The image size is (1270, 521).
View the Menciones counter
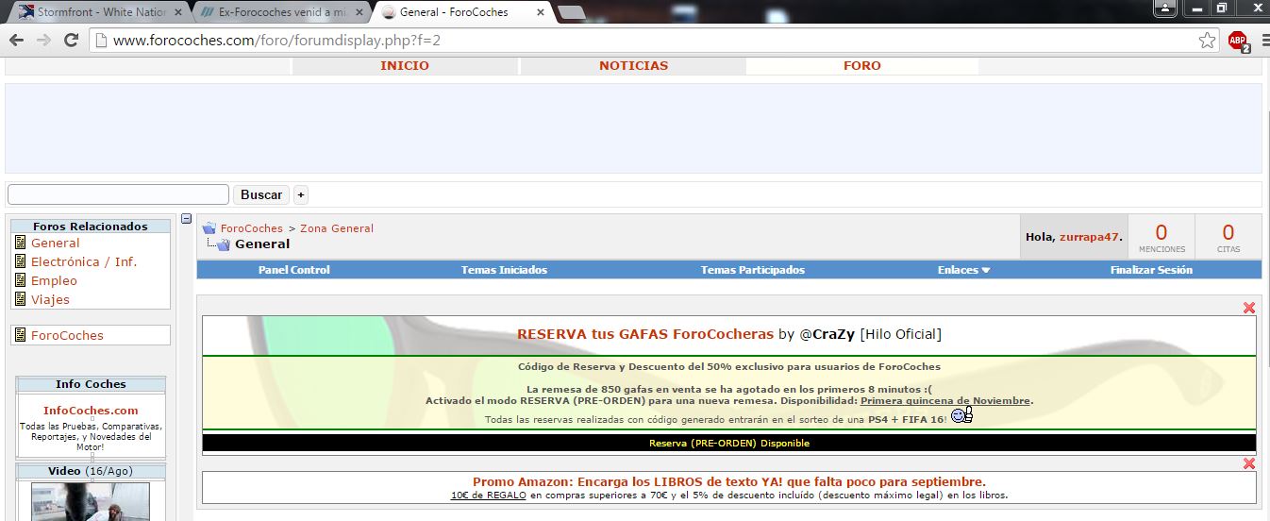(x=1161, y=237)
